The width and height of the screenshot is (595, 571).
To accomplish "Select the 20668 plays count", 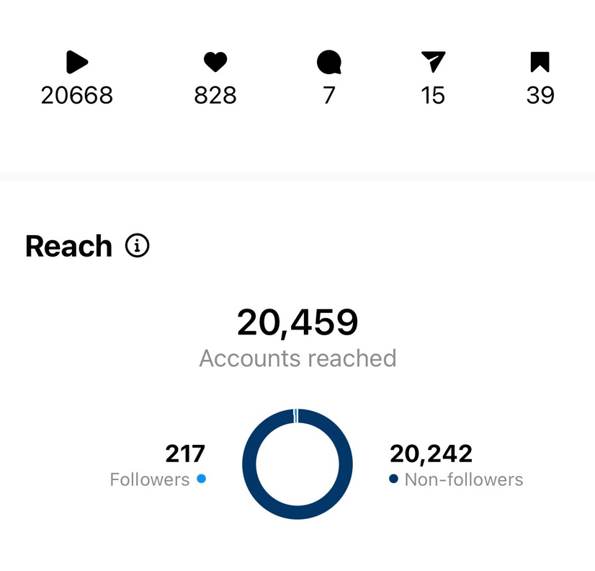I will [x=77, y=96].
